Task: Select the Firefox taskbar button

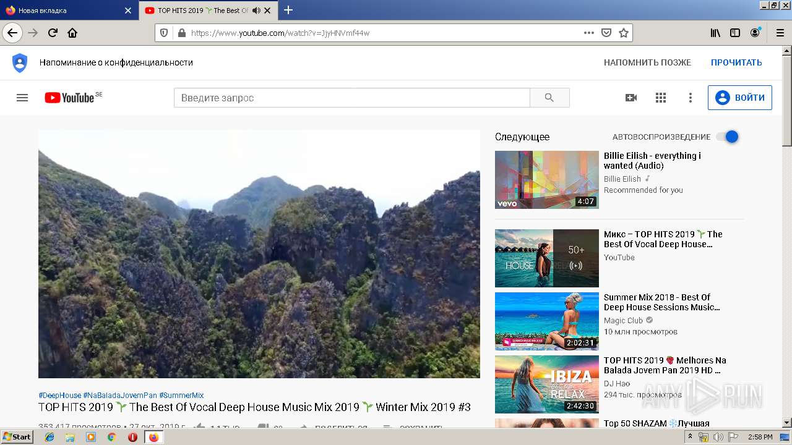Action: click(153, 437)
